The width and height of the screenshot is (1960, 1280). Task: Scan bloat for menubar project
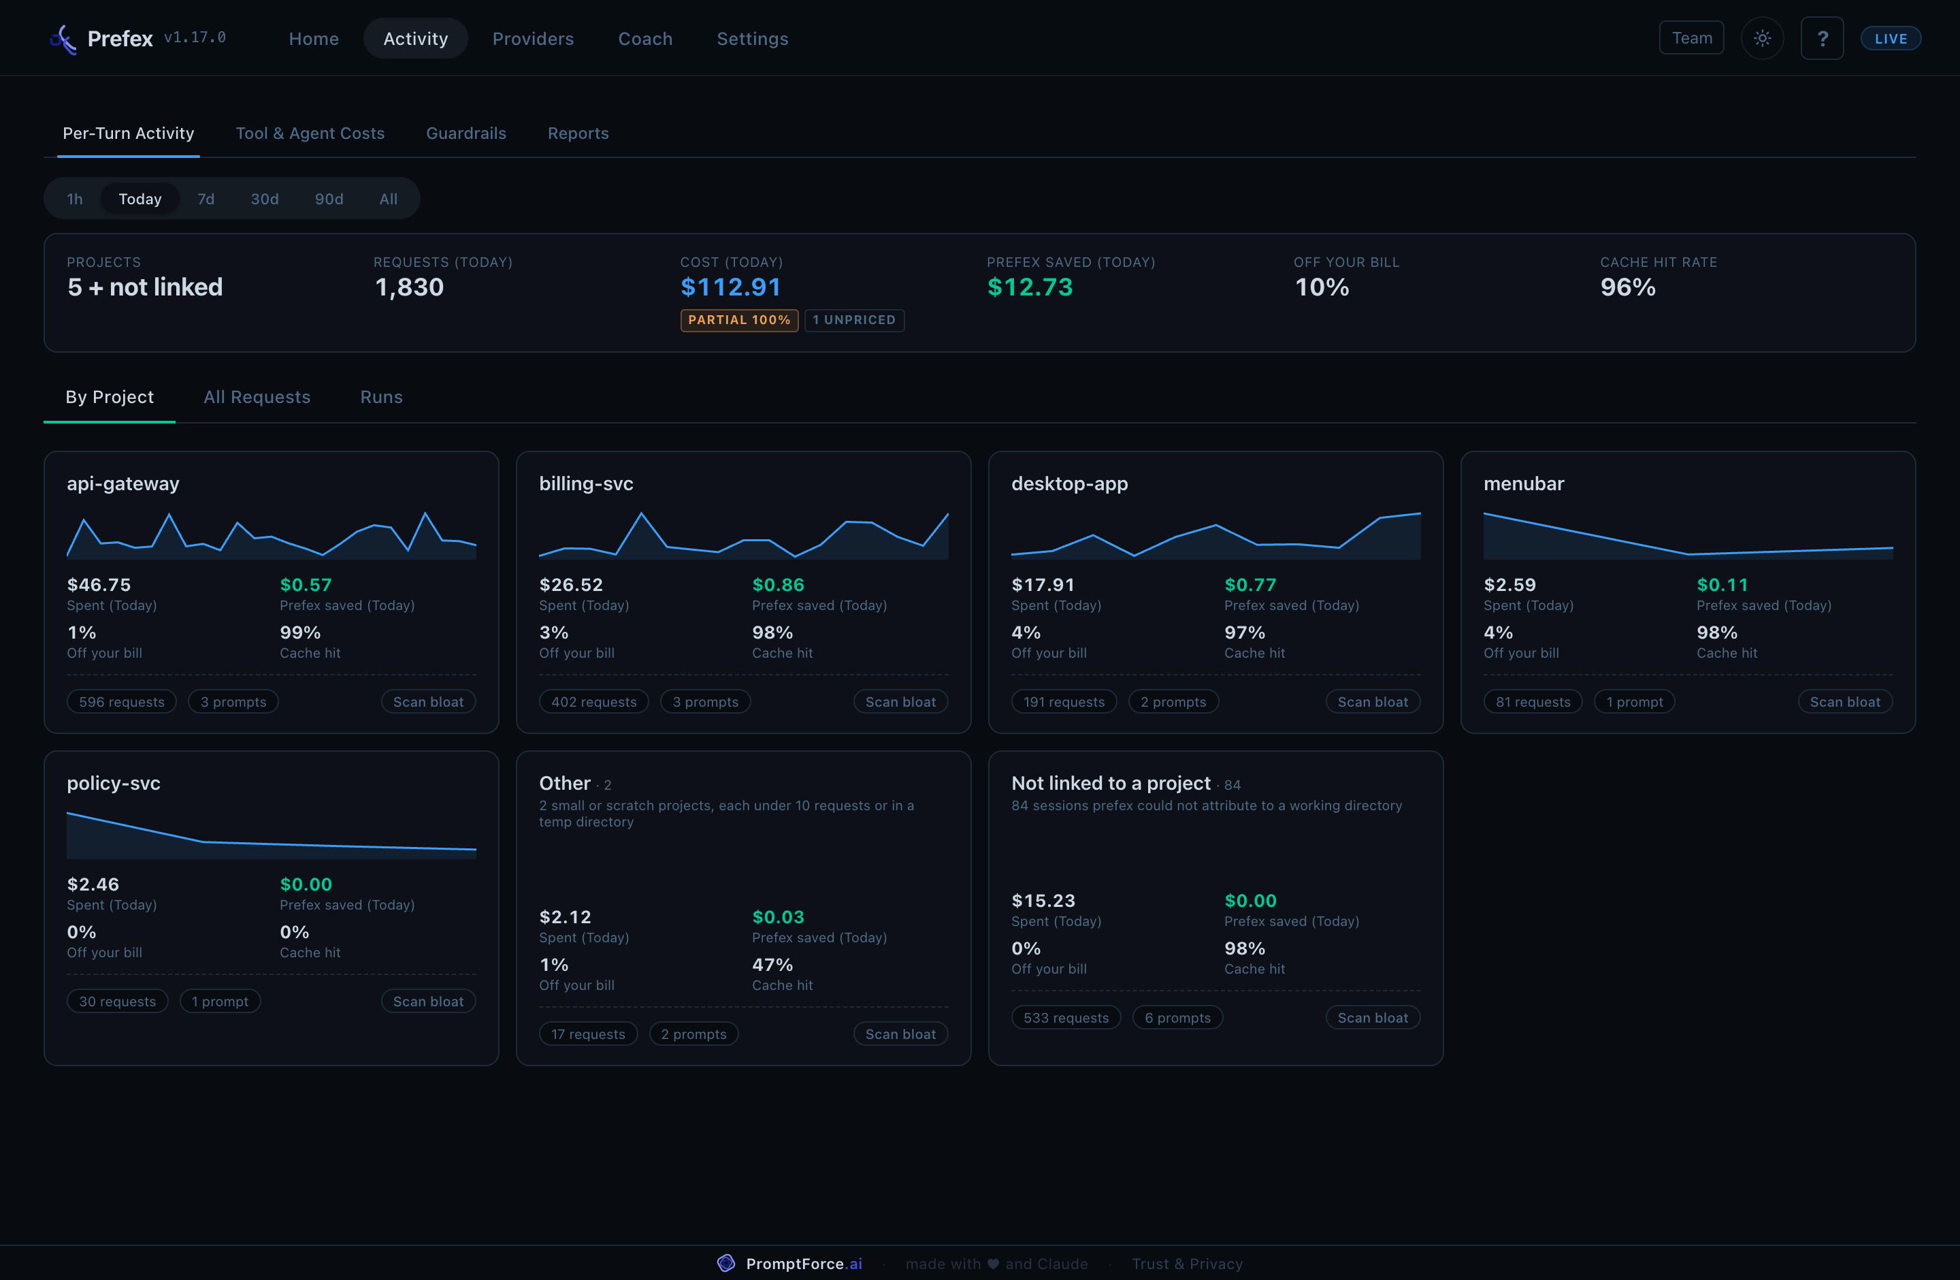1845,702
